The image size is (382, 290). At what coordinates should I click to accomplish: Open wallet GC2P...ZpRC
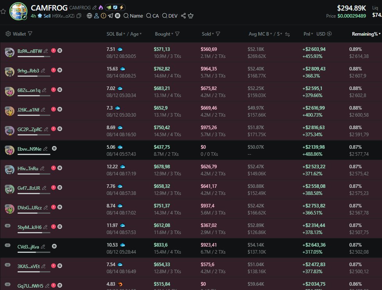pos(30,130)
